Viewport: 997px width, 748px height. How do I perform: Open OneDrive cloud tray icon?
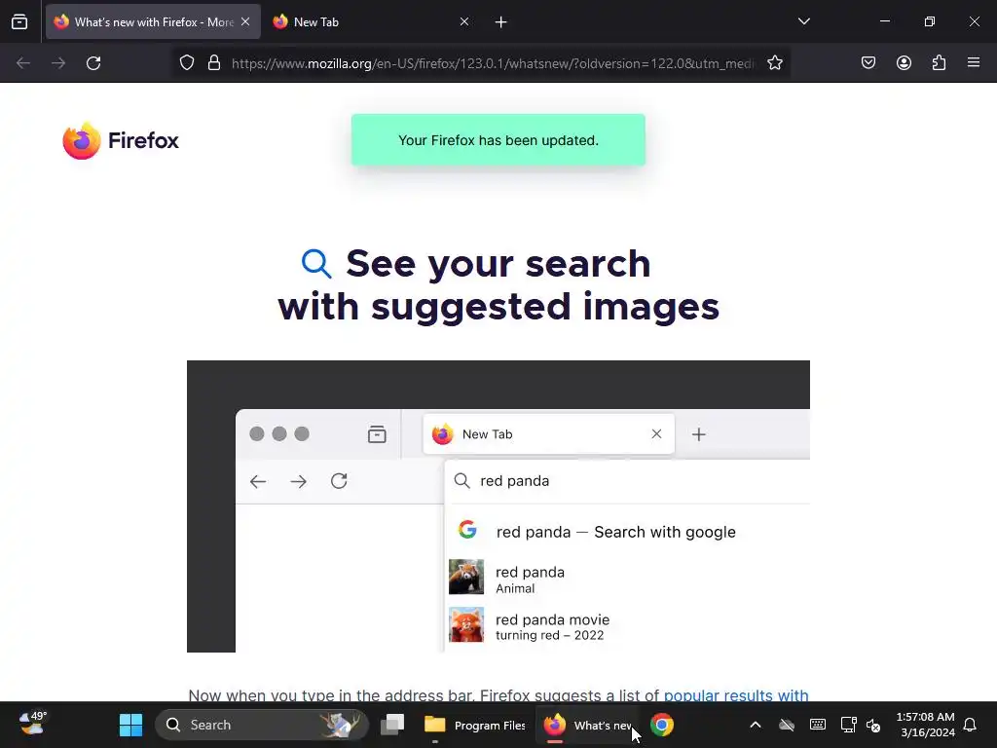(x=787, y=725)
